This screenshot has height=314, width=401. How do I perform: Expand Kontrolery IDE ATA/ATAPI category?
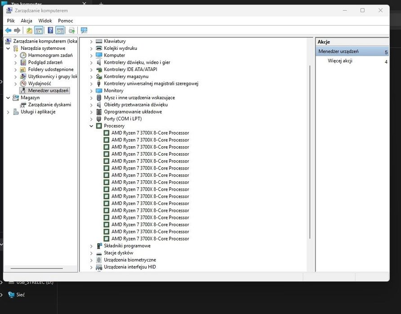tap(91, 70)
